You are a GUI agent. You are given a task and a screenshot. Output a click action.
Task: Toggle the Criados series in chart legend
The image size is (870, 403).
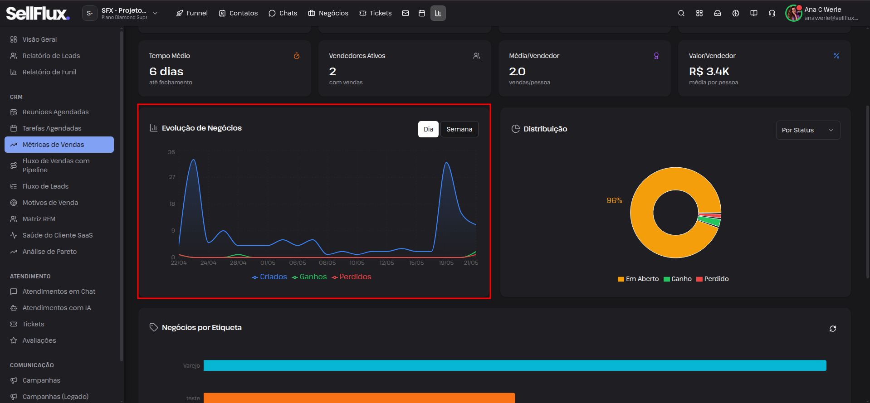[x=269, y=277]
